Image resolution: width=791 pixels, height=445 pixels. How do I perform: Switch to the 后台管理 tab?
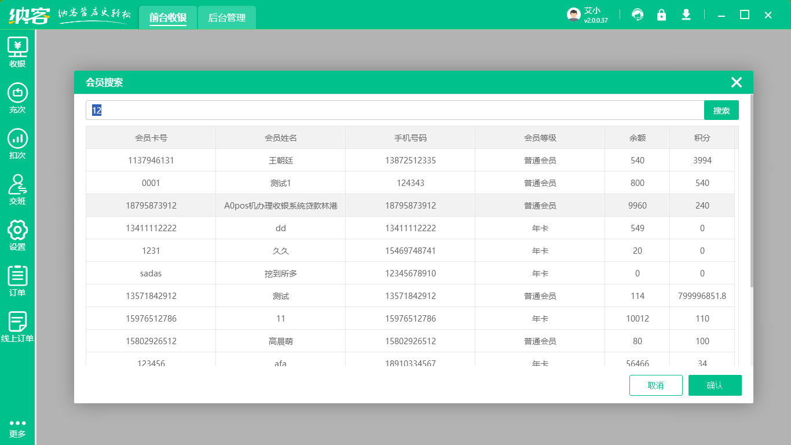tap(227, 18)
